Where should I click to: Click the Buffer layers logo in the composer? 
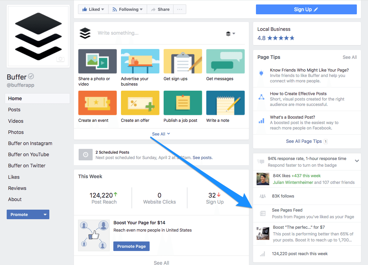(85, 33)
